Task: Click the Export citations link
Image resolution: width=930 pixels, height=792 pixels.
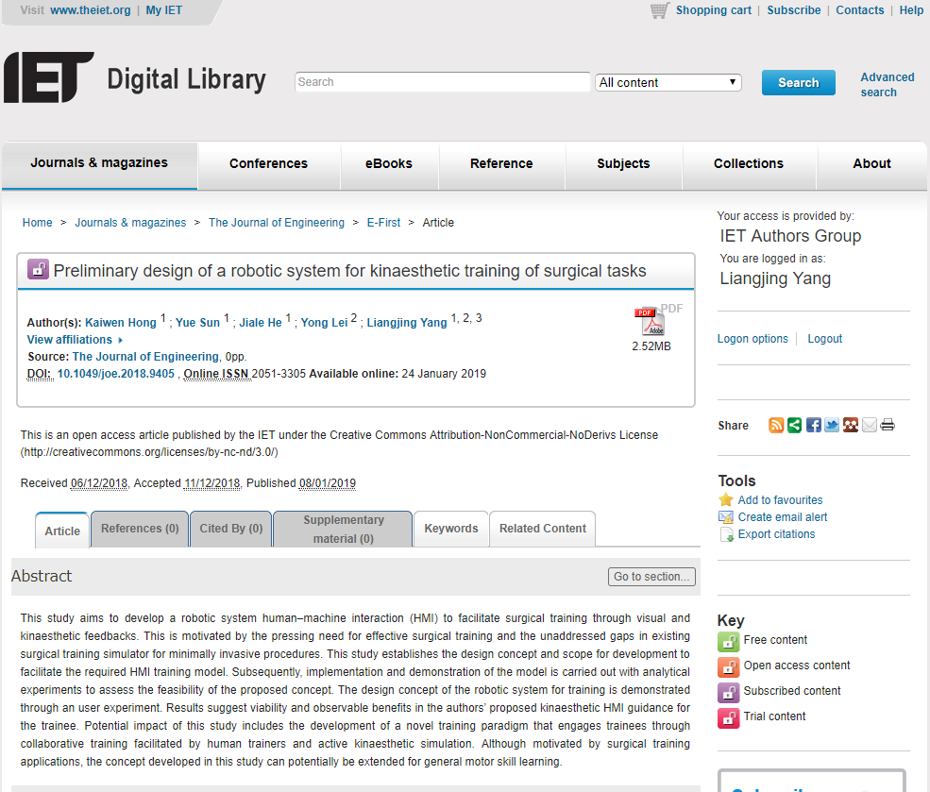Action: (776, 534)
